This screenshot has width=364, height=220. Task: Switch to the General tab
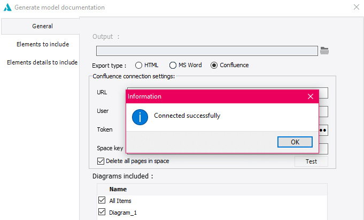[x=42, y=26]
